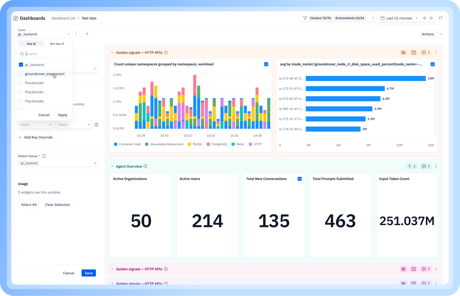Screen dimensions: 460x296
Task: Add new variable with plus icon
Action: (87, 34)
